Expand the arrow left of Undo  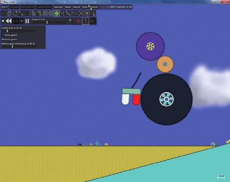[3, 21]
